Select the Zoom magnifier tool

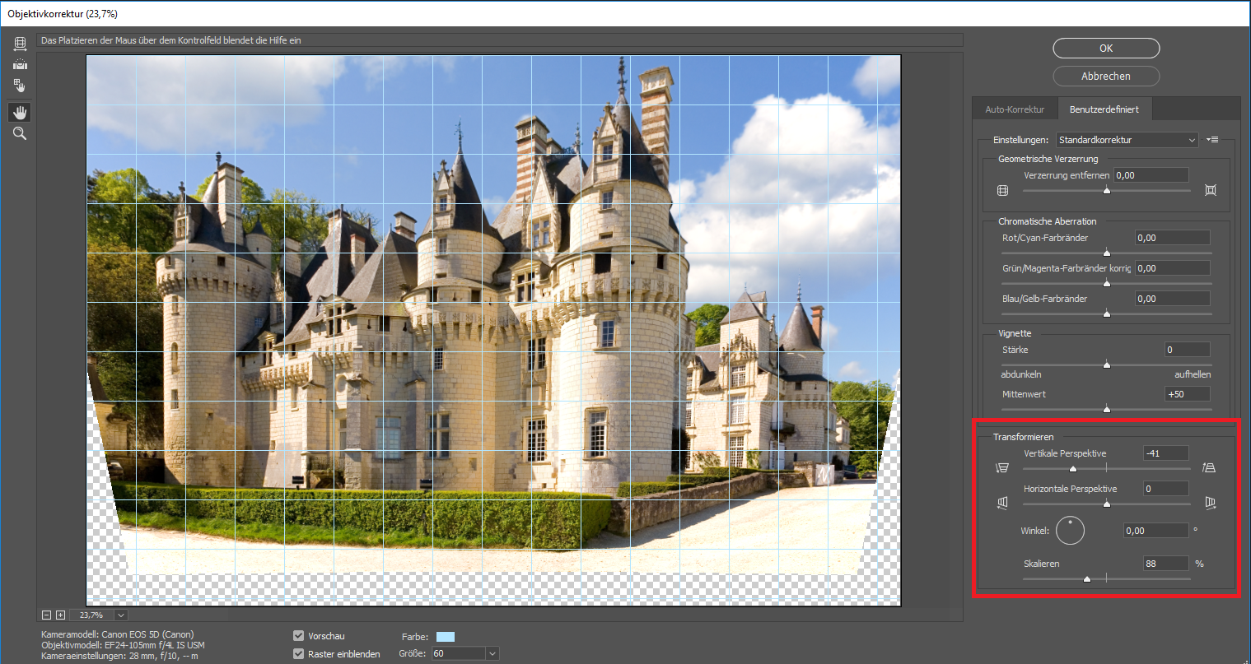(20, 133)
